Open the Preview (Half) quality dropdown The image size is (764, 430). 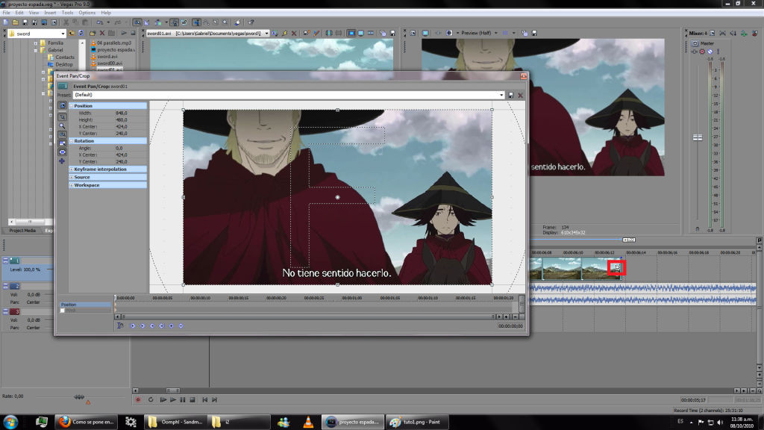pyautogui.click(x=496, y=33)
